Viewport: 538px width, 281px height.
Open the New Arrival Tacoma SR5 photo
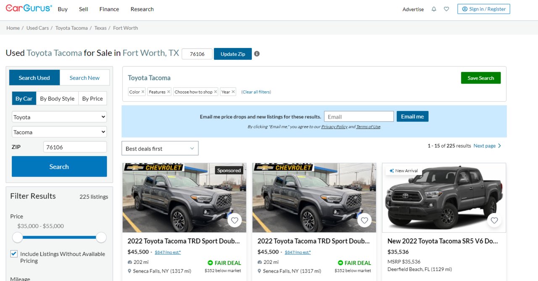444,198
